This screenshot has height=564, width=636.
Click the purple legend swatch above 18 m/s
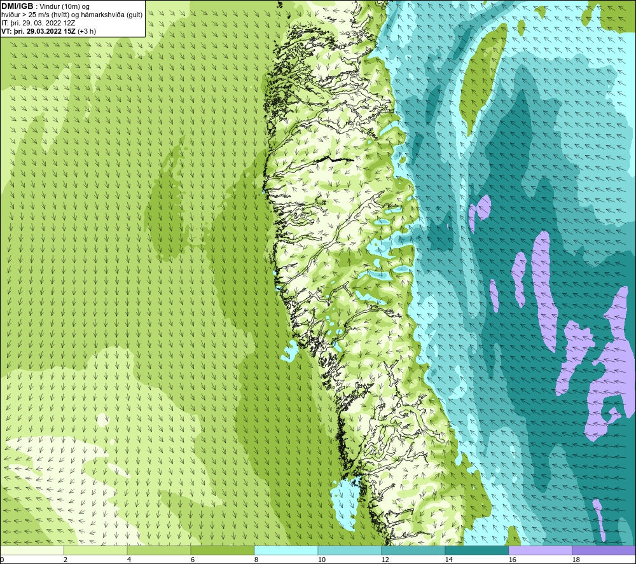pos(604,550)
